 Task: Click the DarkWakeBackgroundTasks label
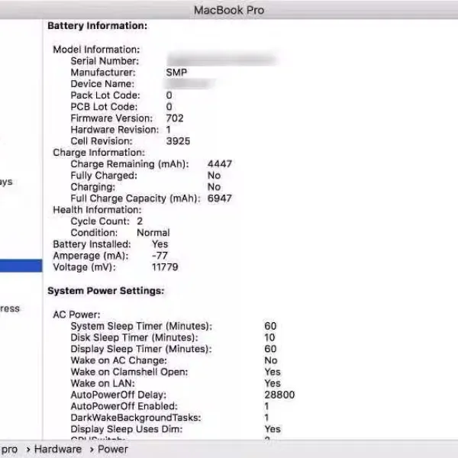[136, 418]
